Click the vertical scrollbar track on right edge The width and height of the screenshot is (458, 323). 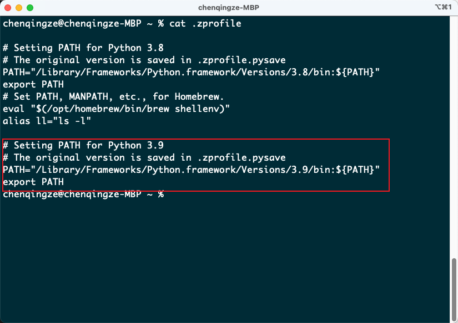455,166
